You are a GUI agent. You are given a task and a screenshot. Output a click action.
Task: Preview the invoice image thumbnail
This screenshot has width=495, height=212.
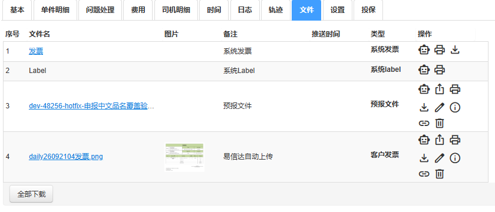[x=184, y=157]
